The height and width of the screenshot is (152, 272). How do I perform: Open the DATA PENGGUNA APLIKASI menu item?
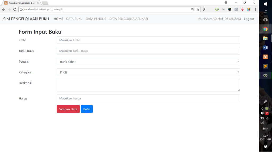coord(129,19)
